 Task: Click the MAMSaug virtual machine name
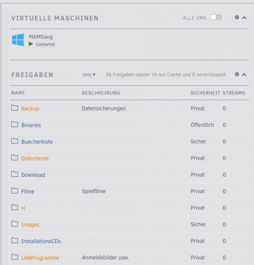[41, 37]
